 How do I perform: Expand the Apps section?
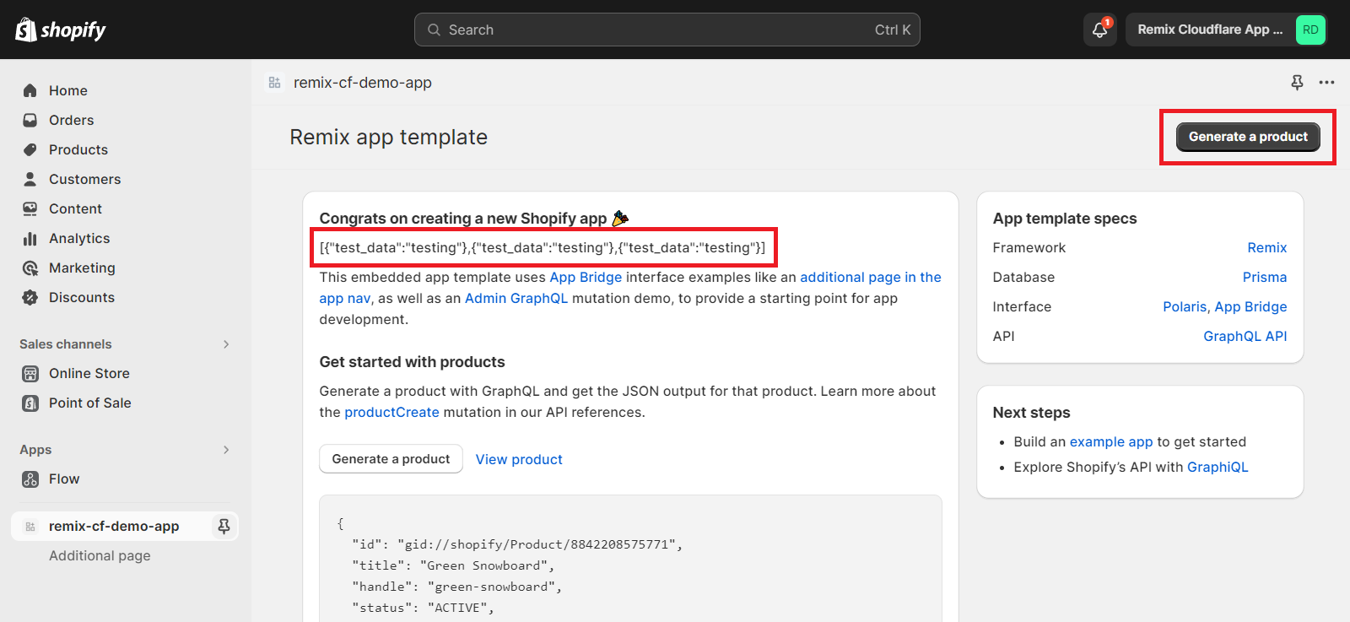tap(226, 449)
